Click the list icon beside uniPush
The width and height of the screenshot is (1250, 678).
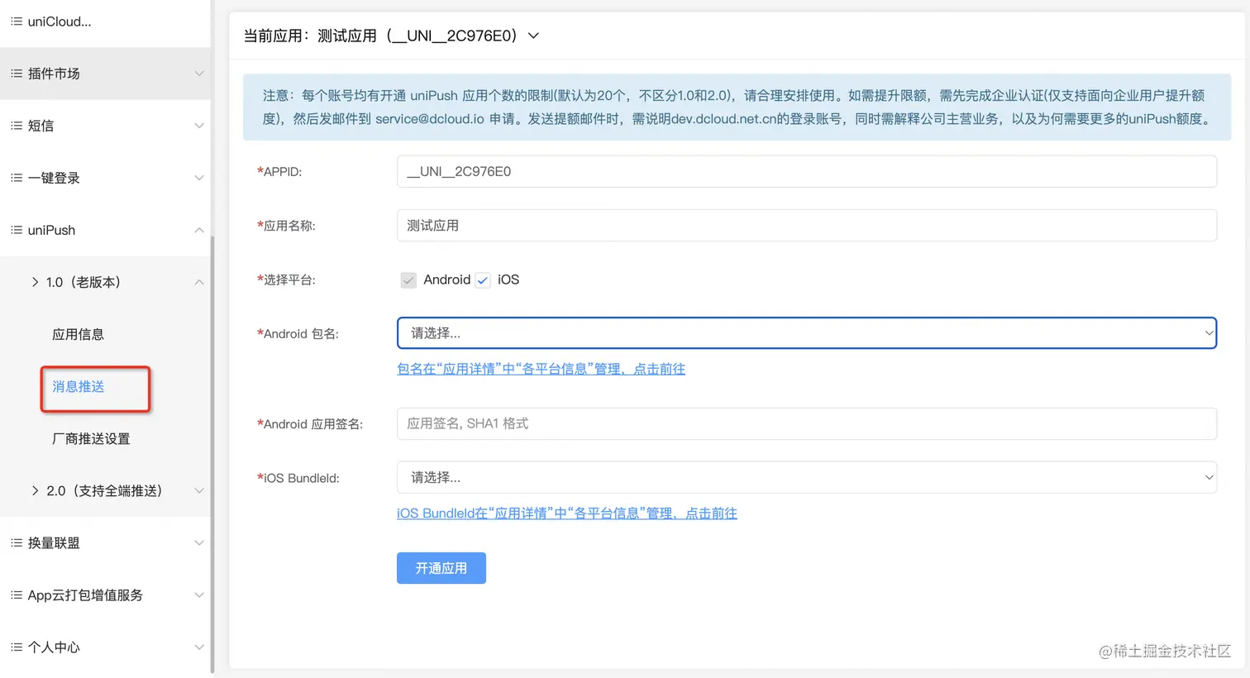17,230
